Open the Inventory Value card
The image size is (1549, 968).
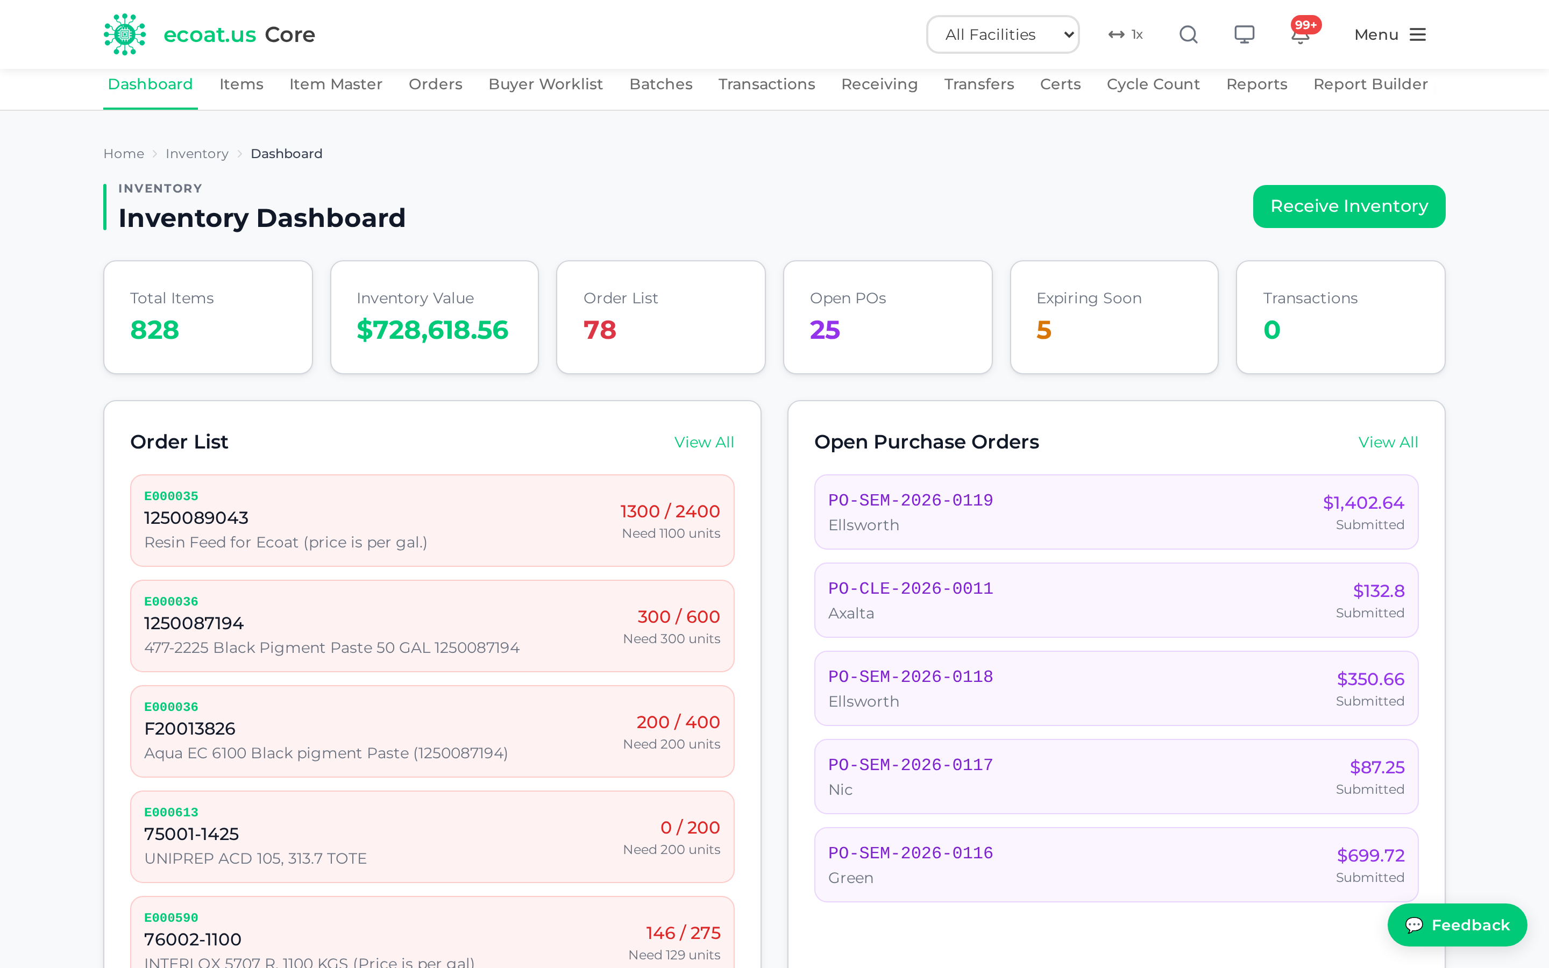[435, 317]
